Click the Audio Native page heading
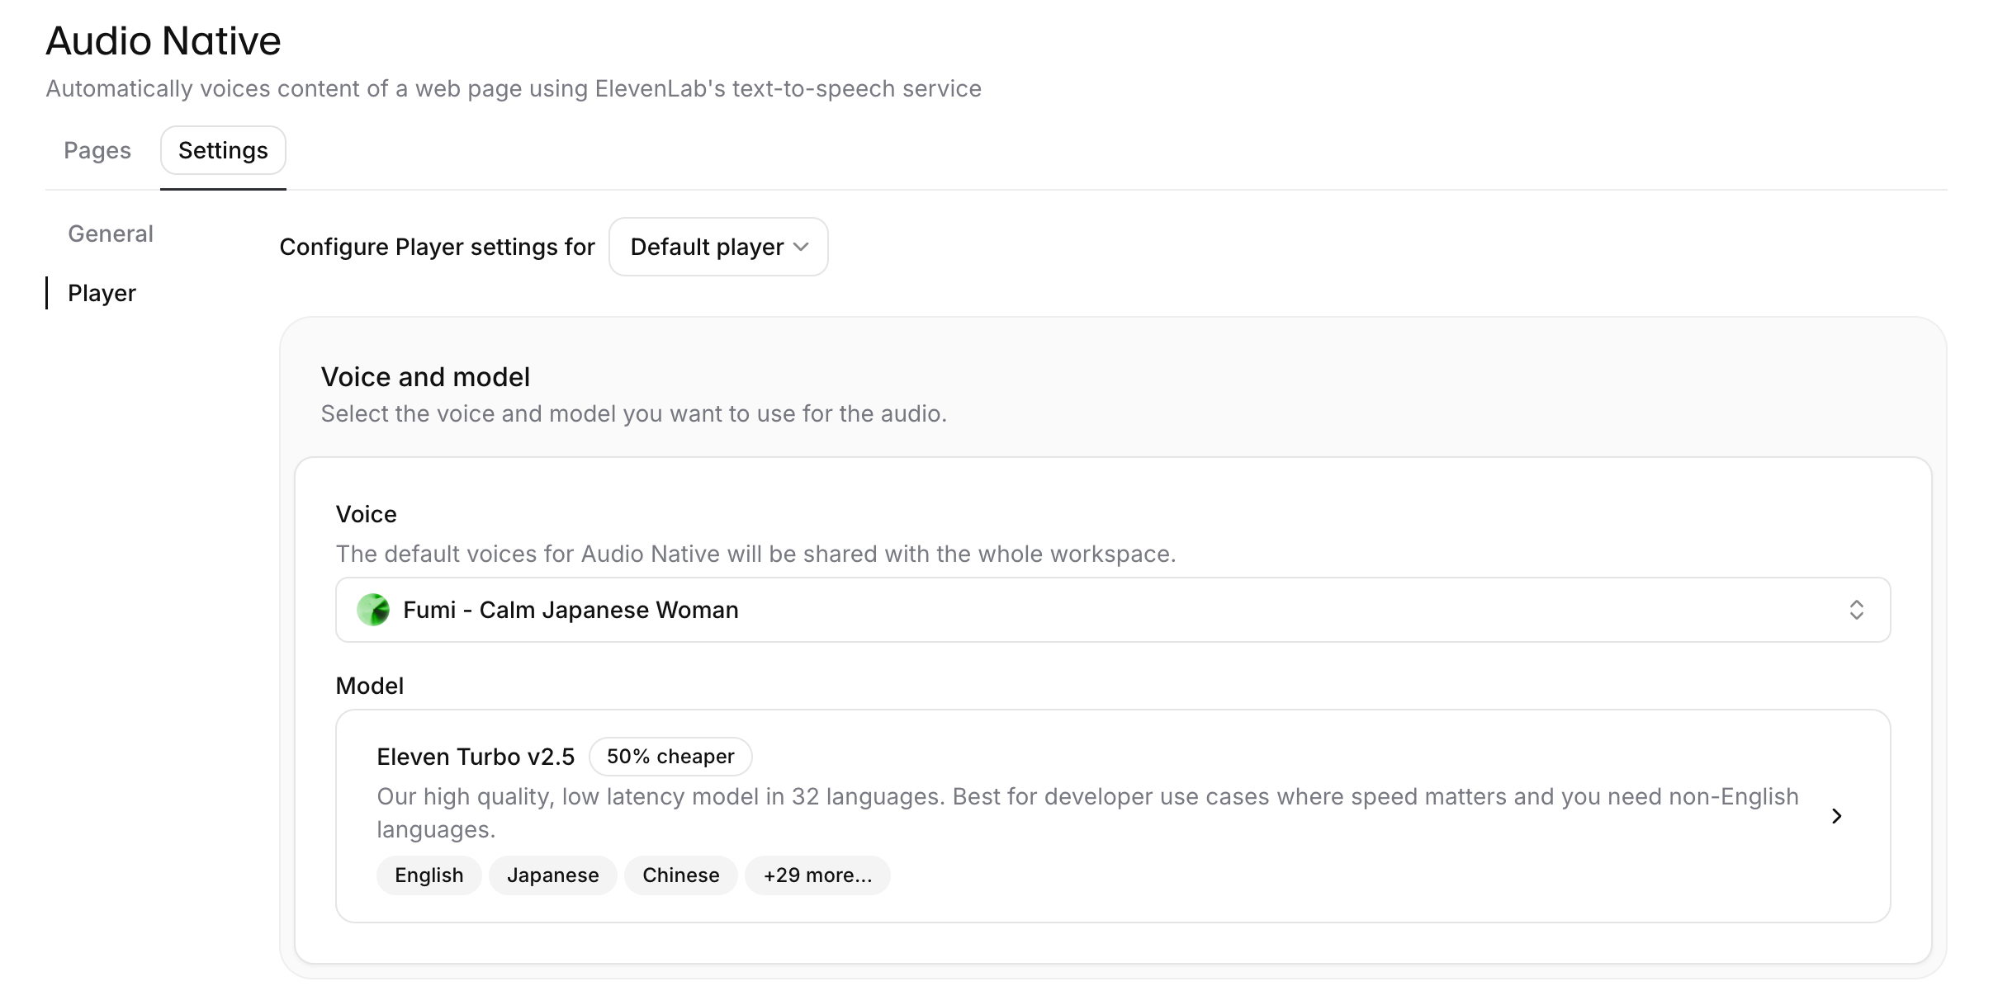Viewport: 1998px width, 1005px height. pyautogui.click(x=163, y=40)
